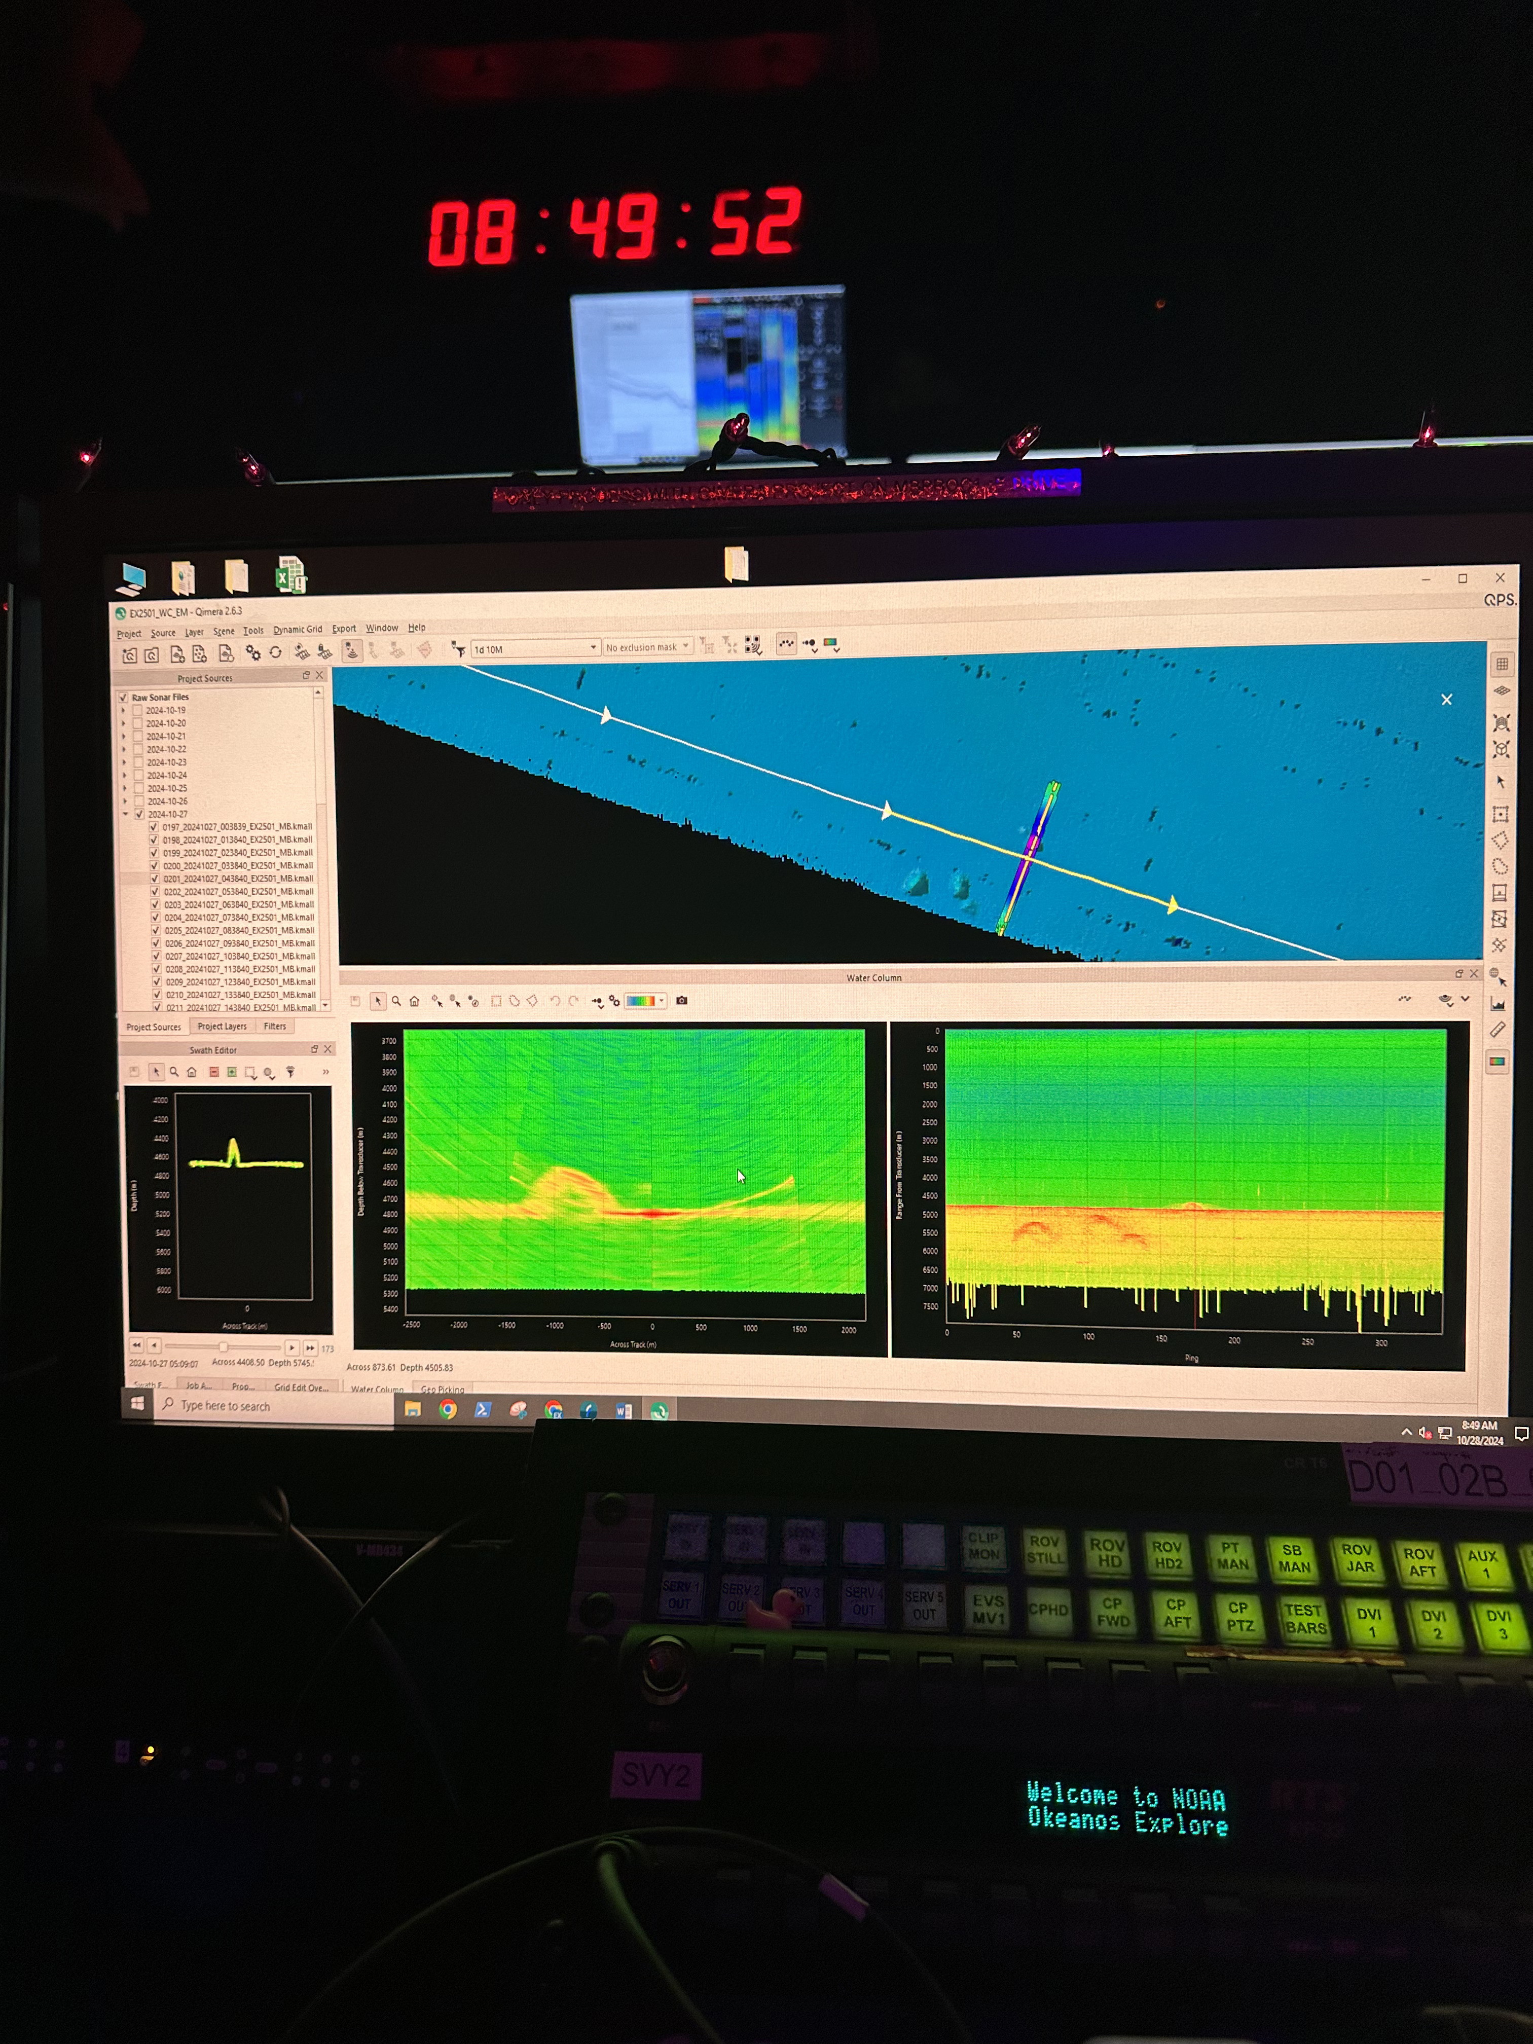
Task: Click the red reject icon in Swath Editor
Action: point(214,1073)
